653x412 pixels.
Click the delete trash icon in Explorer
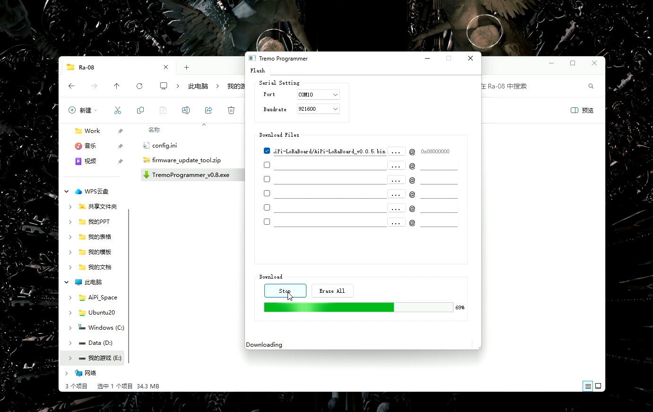point(231,110)
